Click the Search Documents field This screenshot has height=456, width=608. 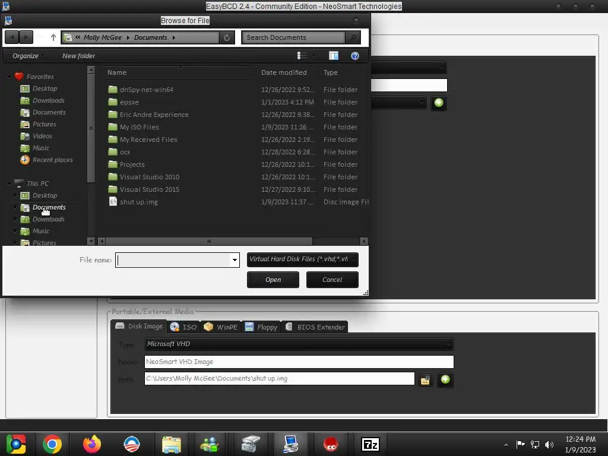(293, 37)
